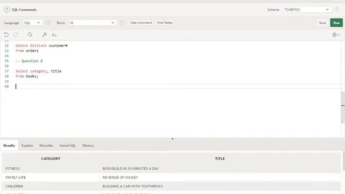Open the Language SQL dropdown
Screen dimensions: 345x194
pos(32,23)
